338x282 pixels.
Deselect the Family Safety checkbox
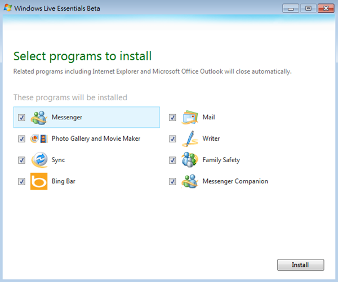[172, 160]
